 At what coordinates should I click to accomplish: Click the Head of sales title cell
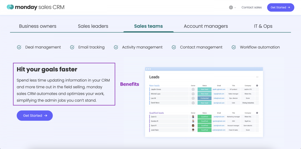pyautogui.click(x=234, y=130)
